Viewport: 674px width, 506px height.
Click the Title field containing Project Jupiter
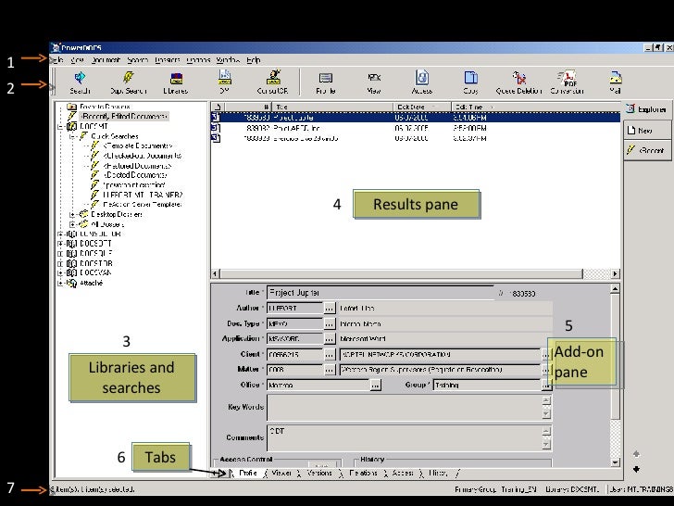point(381,293)
